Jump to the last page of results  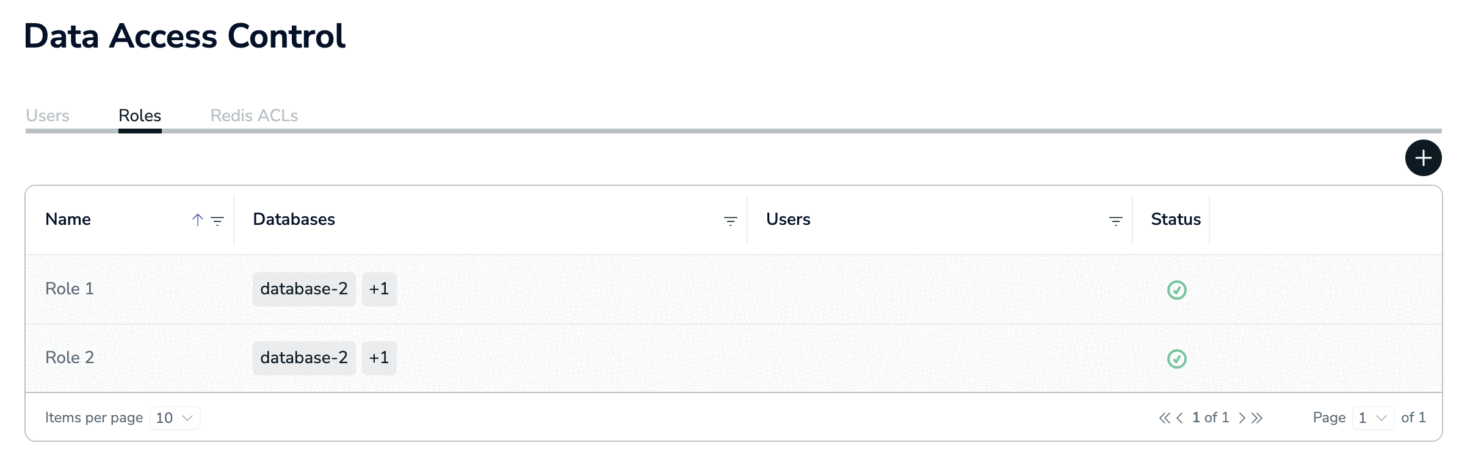[x=1257, y=418]
